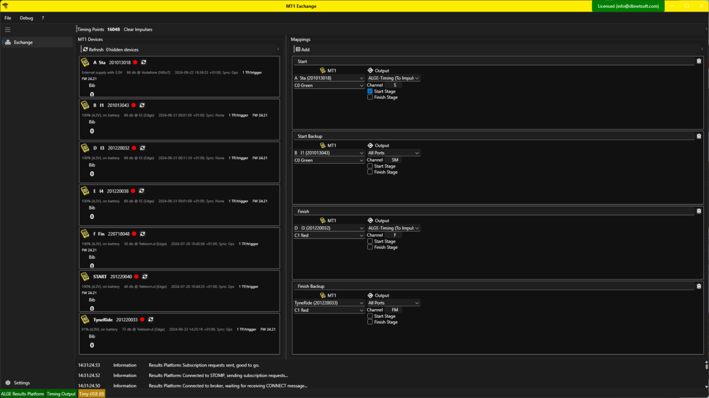The image size is (709, 398).
Task: Delete the Finish Backup mapping via trash icon
Action: click(698, 286)
